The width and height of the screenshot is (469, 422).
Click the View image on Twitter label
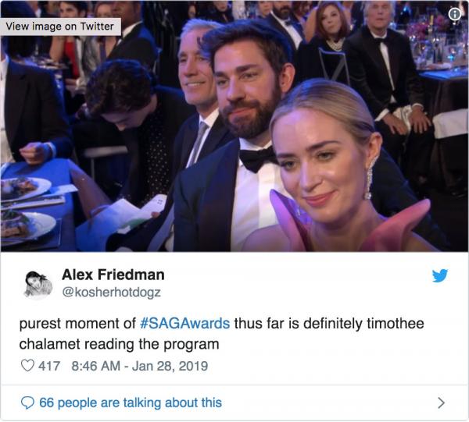click(60, 27)
